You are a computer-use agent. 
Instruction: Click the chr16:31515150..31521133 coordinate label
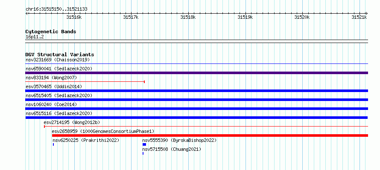56,9
